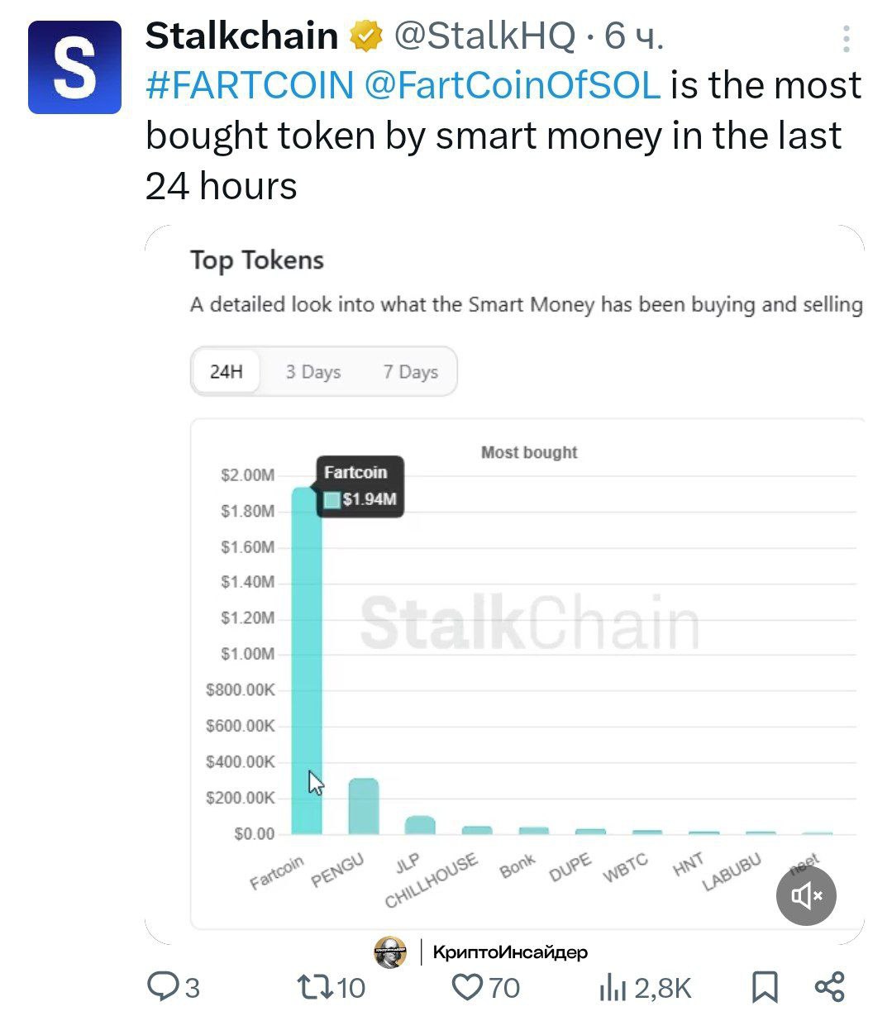Unmute the video with speaker button
Image resolution: width=892 pixels, height=1016 pixels.
[x=806, y=895]
